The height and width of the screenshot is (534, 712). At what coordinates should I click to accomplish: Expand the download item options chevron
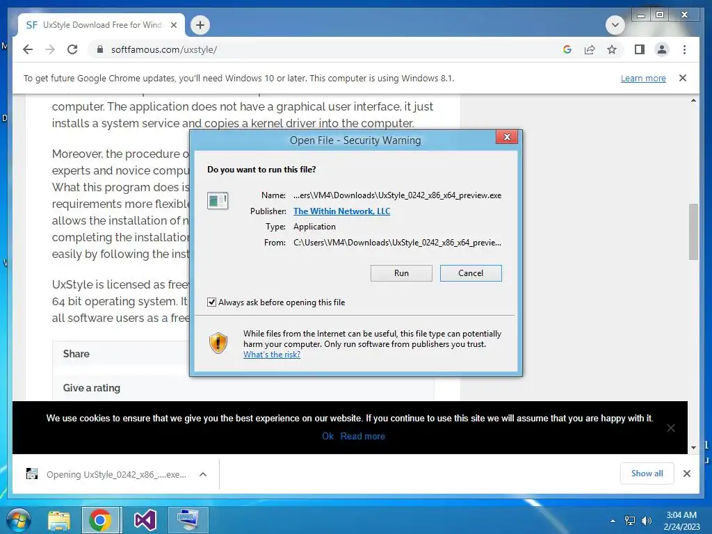[x=203, y=474]
